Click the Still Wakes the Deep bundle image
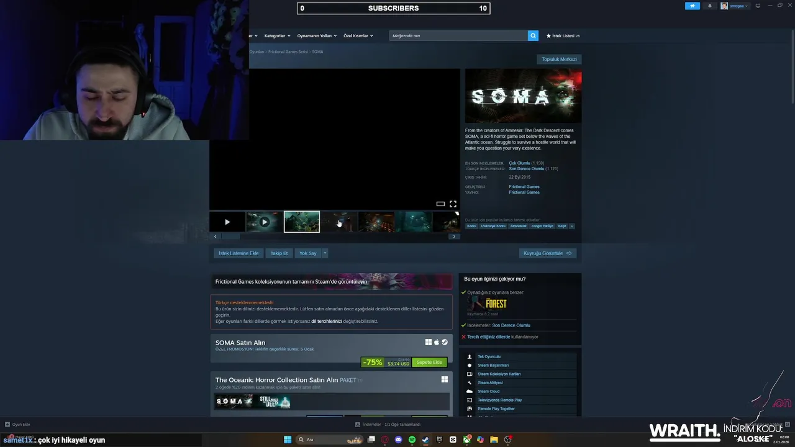 click(x=272, y=402)
